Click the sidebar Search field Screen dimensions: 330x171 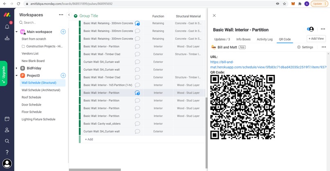(29, 22)
